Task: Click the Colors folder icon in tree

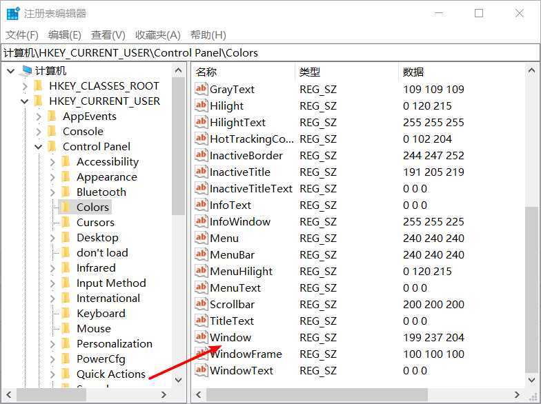Action: [x=65, y=207]
